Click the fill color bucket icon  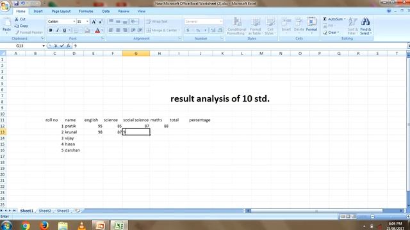coord(88,31)
